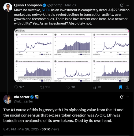This screenshot has width=134, height=136.
Task: Retweet Quinn Thompson's post
Action: [x=45, y=87]
